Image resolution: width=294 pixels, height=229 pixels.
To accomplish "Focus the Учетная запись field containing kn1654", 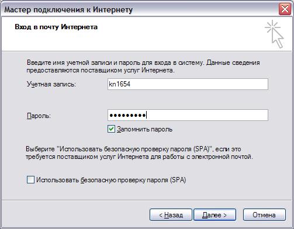I will point(188,84).
